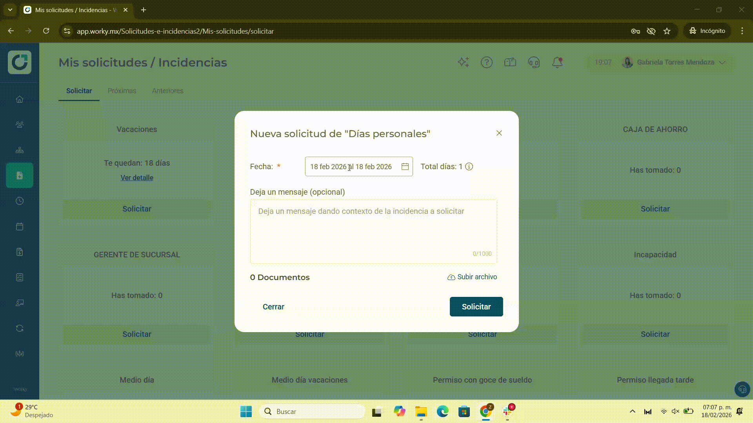Select the highlighted Requests sidebar icon

(x=20, y=175)
